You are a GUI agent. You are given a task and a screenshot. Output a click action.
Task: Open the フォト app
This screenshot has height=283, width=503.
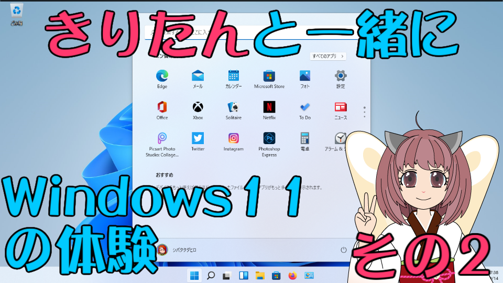pyautogui.click(x=305, y=79)
